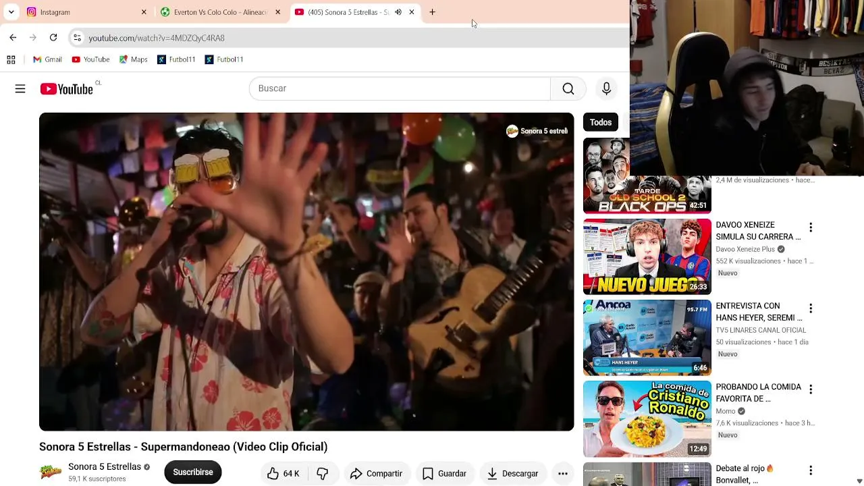864x486 pixels.
Task: Open Davoo Xeneize video thumbnail
Action: click(x=647, y=256)
